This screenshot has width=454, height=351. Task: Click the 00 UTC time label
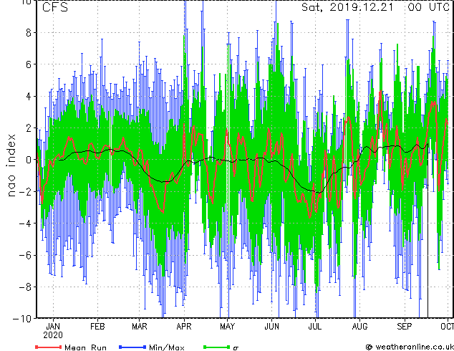pos(428,7)
